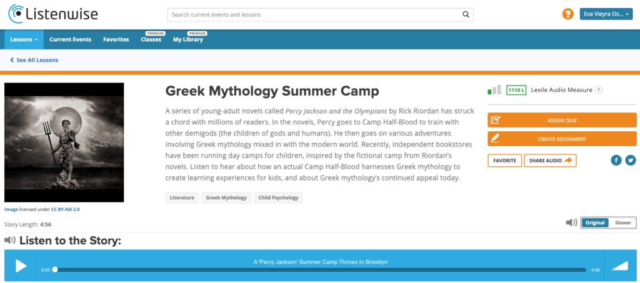Click the audio progress slider track
The width and height of the screenshot is (640, 283).
tap(321, 270)
